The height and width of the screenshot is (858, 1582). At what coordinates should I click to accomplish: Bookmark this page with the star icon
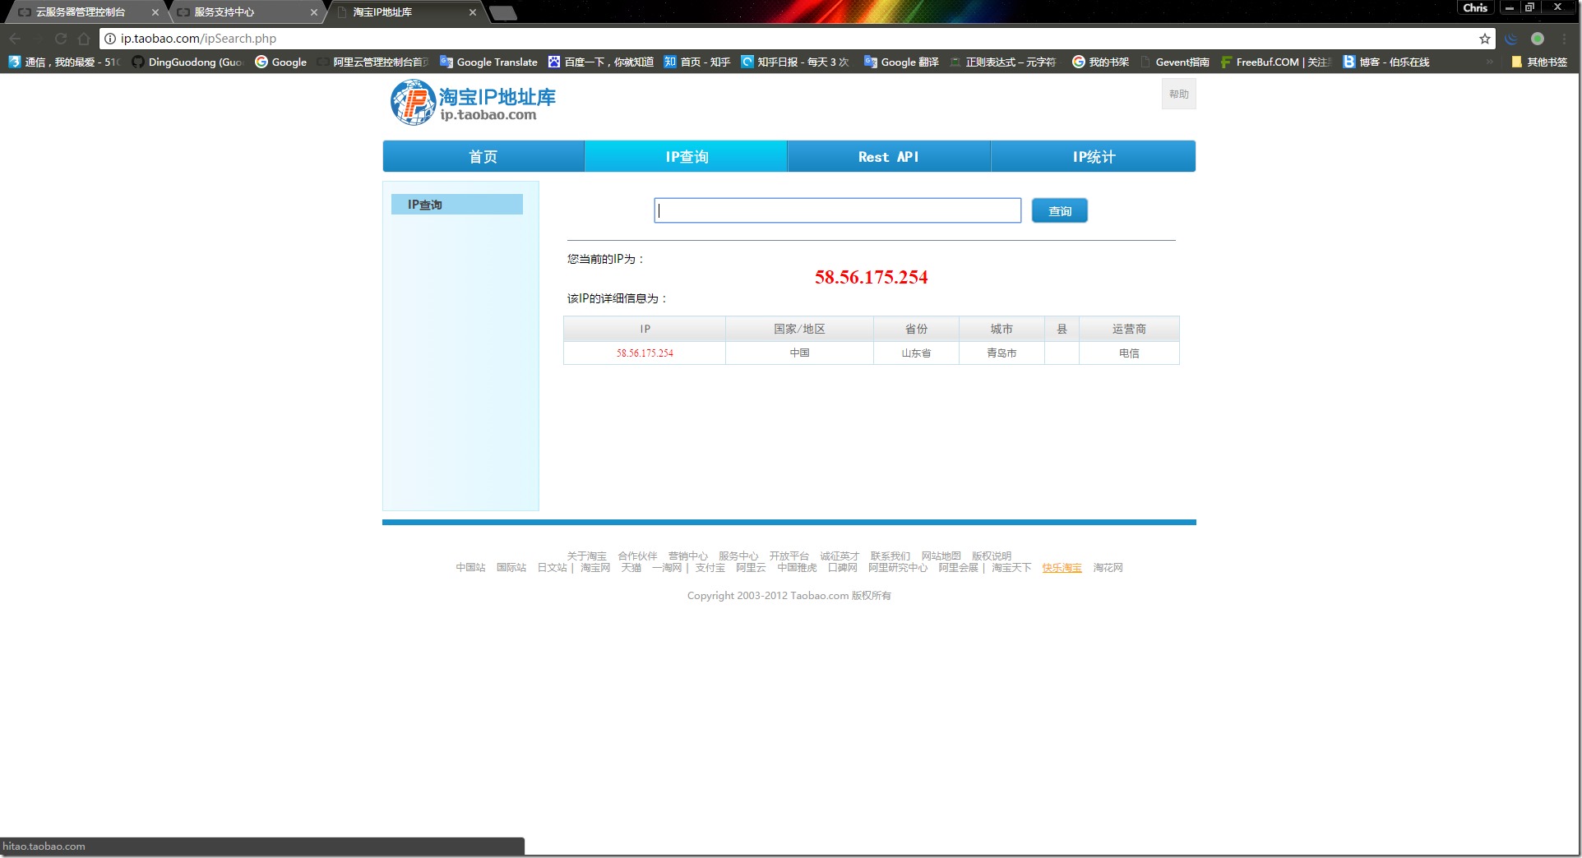coord(1484,39)
